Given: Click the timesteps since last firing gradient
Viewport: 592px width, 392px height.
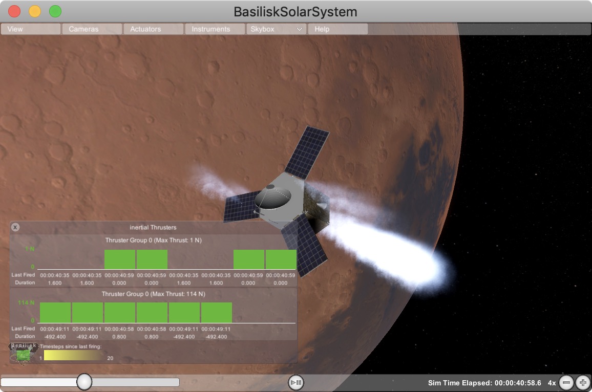Looking at the screenshot, I should [74, 355].
